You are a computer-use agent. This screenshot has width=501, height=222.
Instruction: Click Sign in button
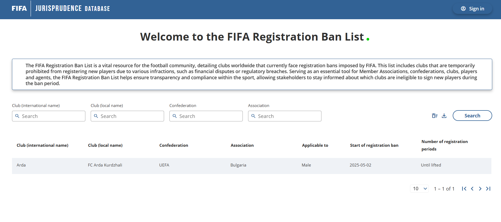(472, 9)
